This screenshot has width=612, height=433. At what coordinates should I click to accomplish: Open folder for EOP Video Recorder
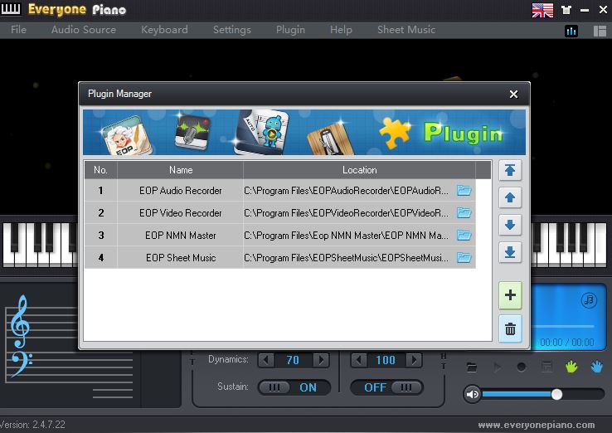pos(464,213)
